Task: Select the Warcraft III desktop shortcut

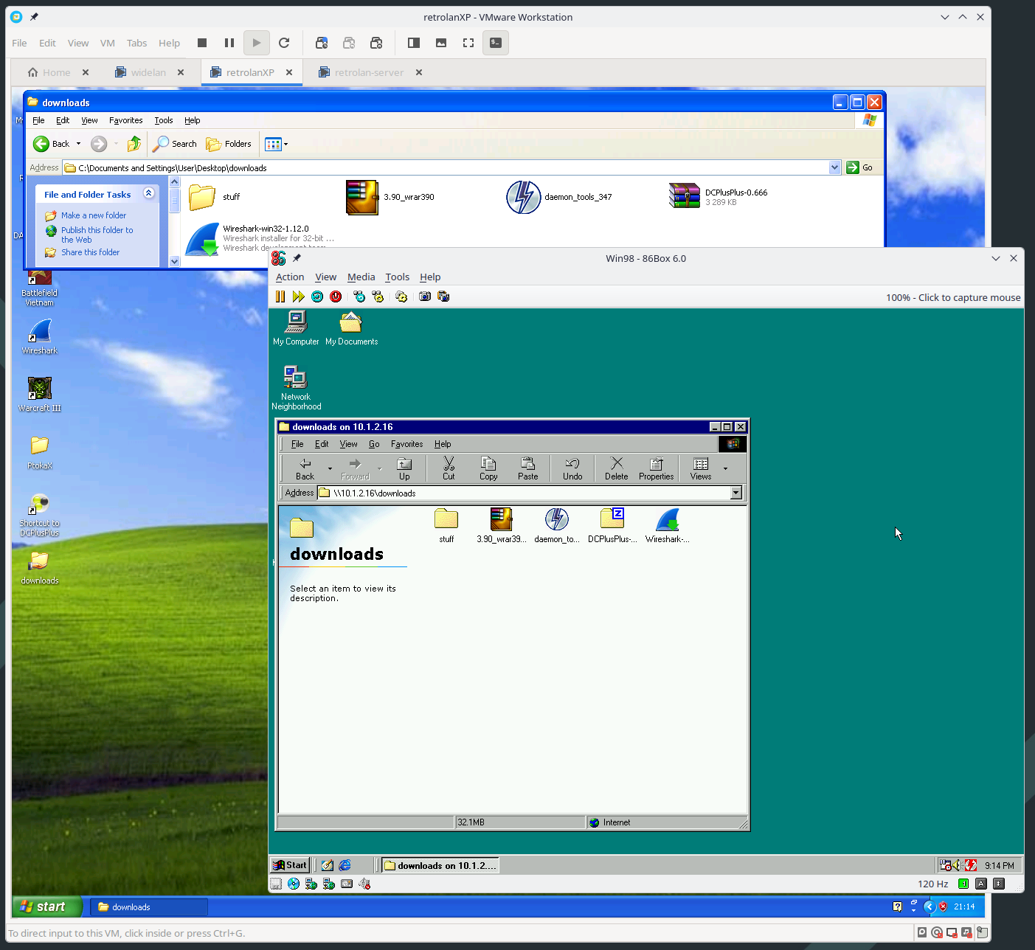Action: [x=40, y=394]
